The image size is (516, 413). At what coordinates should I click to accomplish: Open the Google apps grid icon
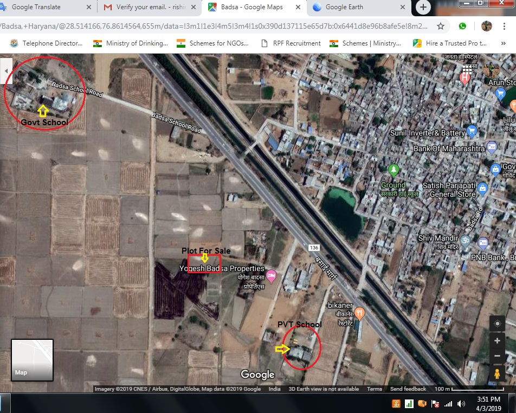click(x=467, y=68)
